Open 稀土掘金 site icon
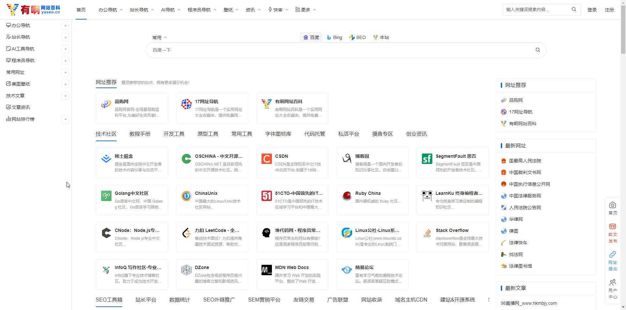This screenshot has width=626, height=310. click(x=106, y=159)
